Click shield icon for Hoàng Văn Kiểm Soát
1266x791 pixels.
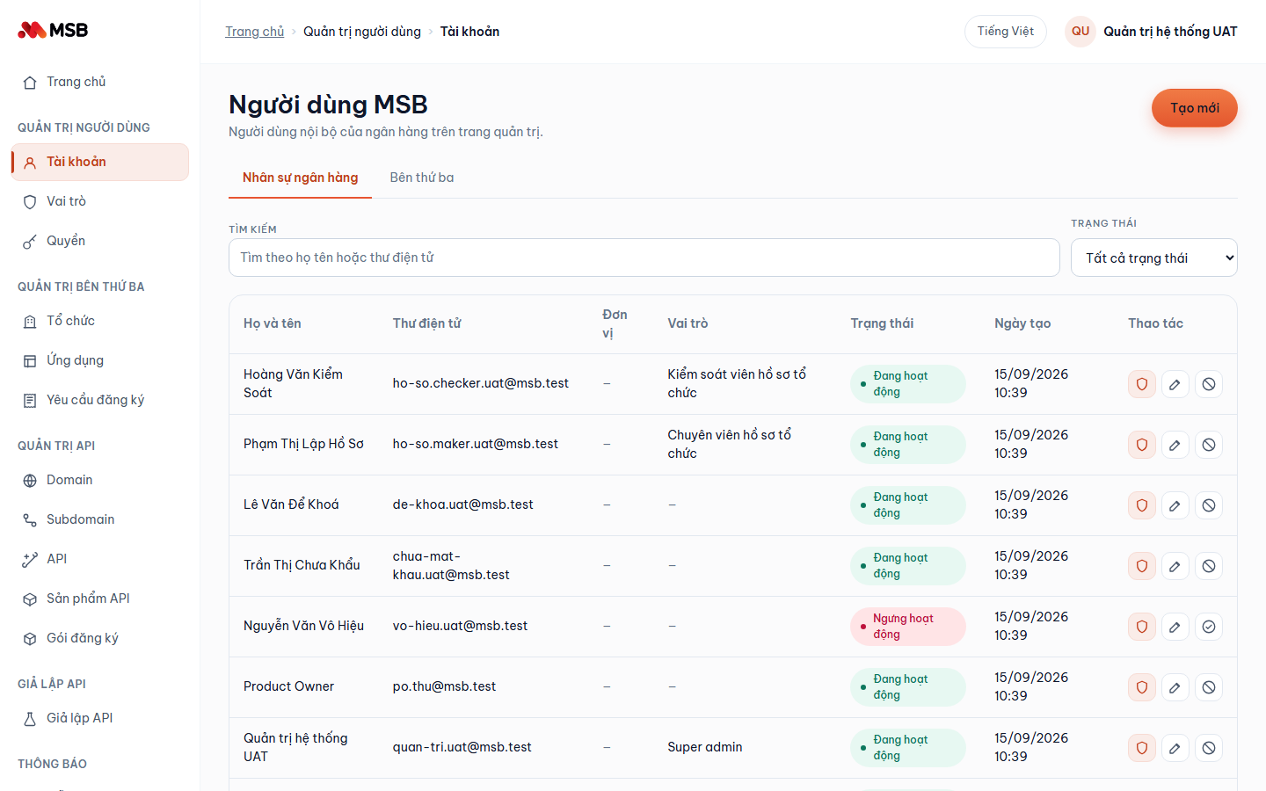(x=1142, y=384)
